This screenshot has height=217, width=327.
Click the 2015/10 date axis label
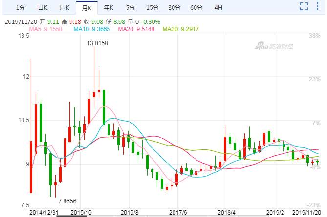point(81,213)
